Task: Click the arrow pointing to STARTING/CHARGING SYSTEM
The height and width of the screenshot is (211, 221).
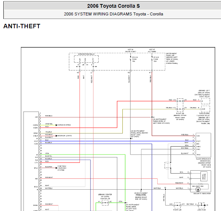Action: point(56,168)
